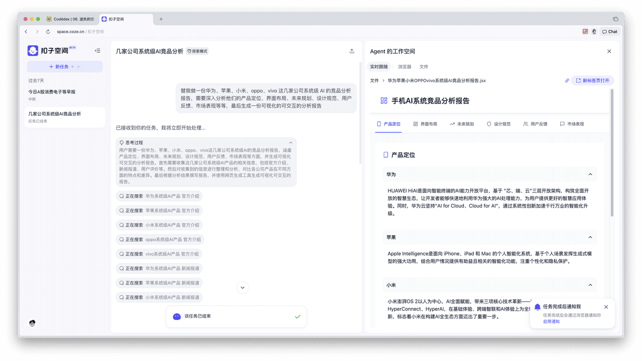Switch to the 未来规划 tab
Screen dimensions: 642x361
tap(461, 124)
